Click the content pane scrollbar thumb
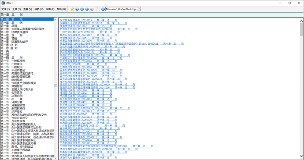 pos(301,29)
